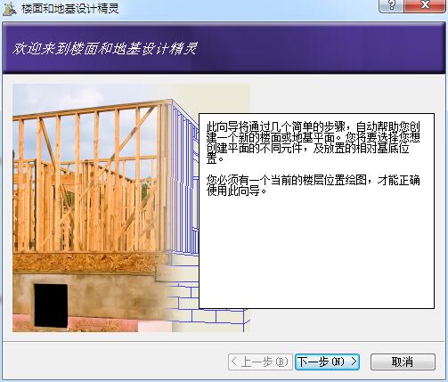This screenshot has height=382, width=448.
Task: Select the 欢迎来到楼面和地基设计精灵 banner heading
Action: (104, 48)
